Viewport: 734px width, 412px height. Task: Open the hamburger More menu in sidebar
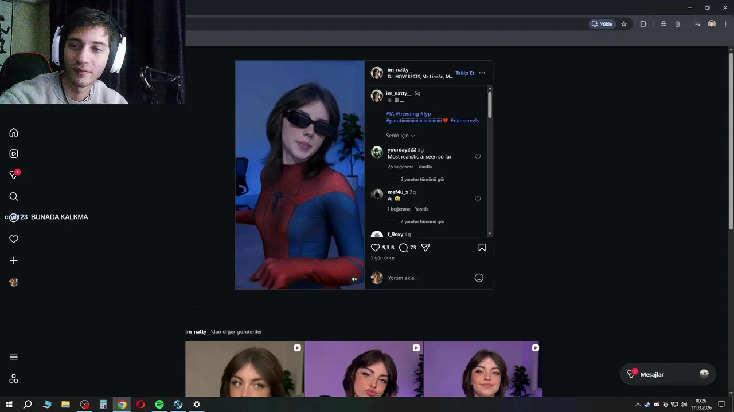pyautogui.click(x=14, y=357)
